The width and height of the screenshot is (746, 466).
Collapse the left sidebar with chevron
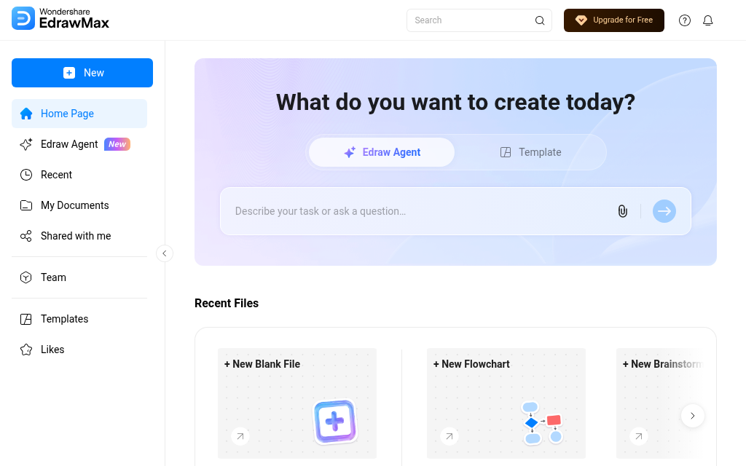(x=165, y=253)
